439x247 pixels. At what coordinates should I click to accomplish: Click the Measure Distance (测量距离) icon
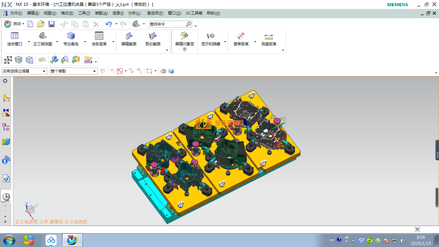pos(269,36)
